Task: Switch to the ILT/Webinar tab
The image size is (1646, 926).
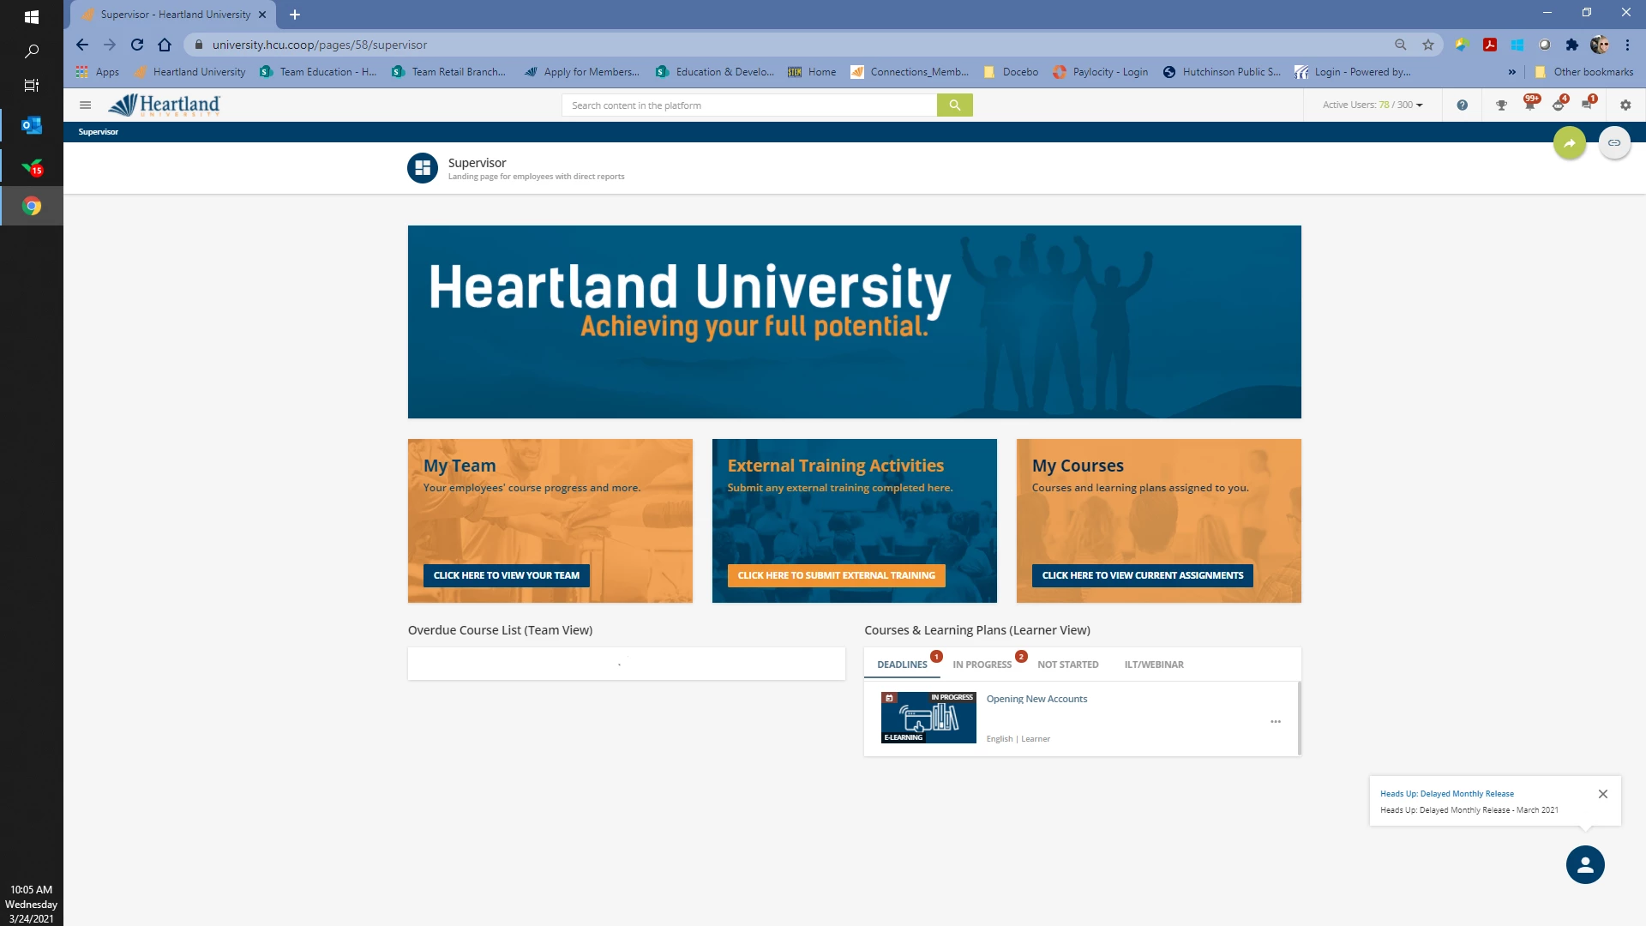Action: coord(1153,664)
